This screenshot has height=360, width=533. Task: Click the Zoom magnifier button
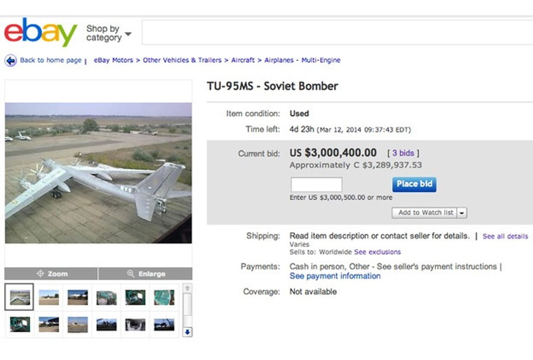52,274
